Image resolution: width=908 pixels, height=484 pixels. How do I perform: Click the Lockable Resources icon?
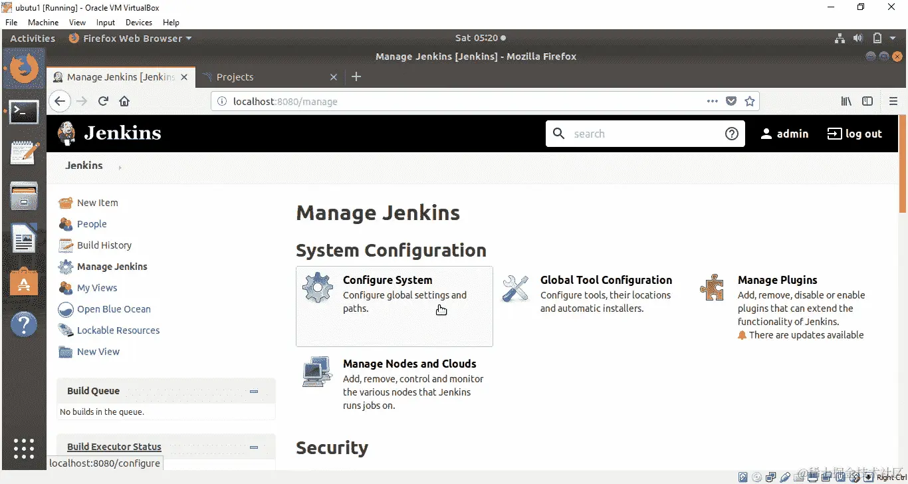click(x=65, y=330)
